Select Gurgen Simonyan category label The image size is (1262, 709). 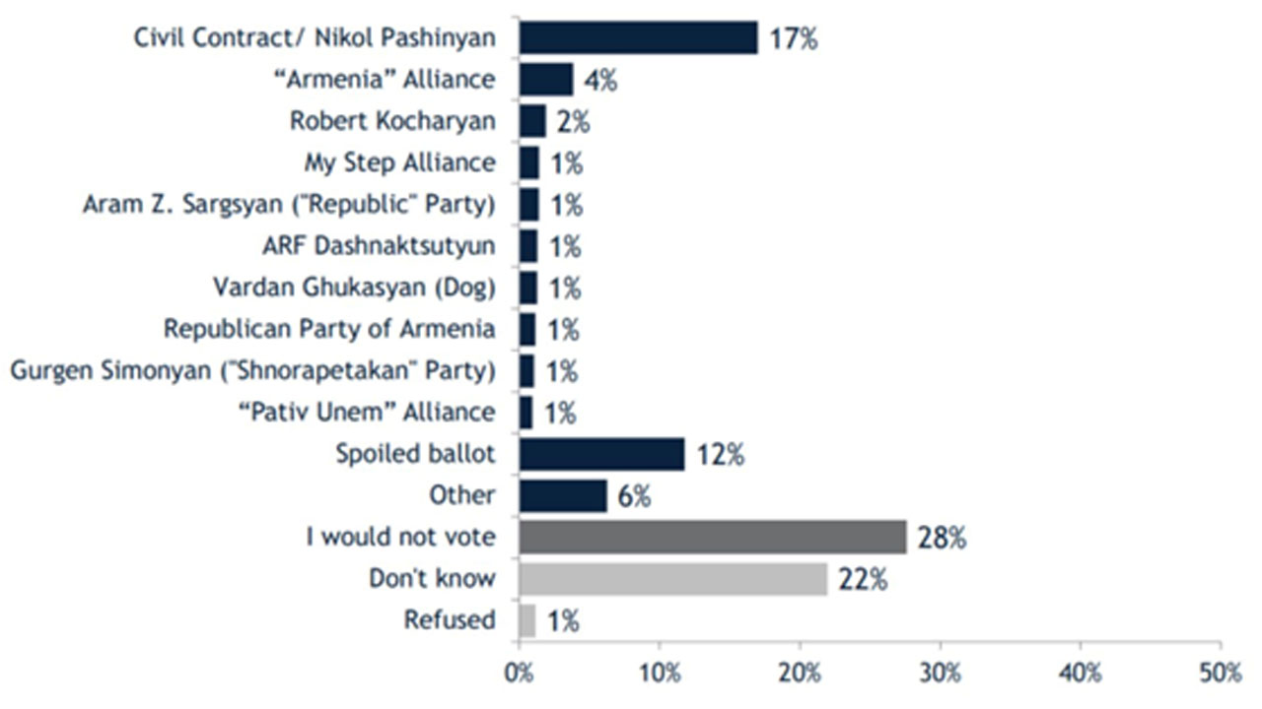coord(252,370)
